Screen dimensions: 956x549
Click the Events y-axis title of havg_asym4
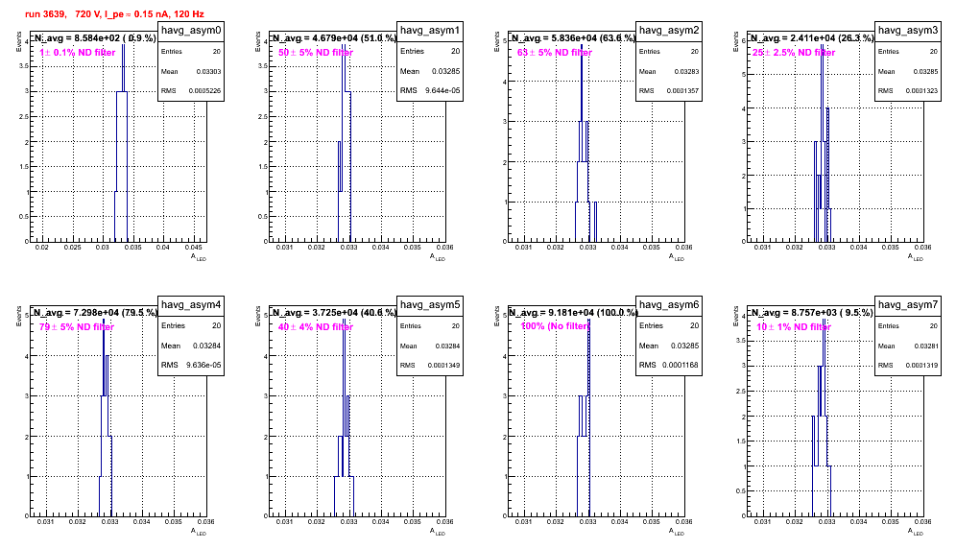tap(17, 316)
